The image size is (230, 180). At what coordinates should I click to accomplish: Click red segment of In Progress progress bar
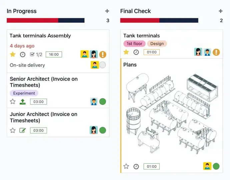coord(32,20)
